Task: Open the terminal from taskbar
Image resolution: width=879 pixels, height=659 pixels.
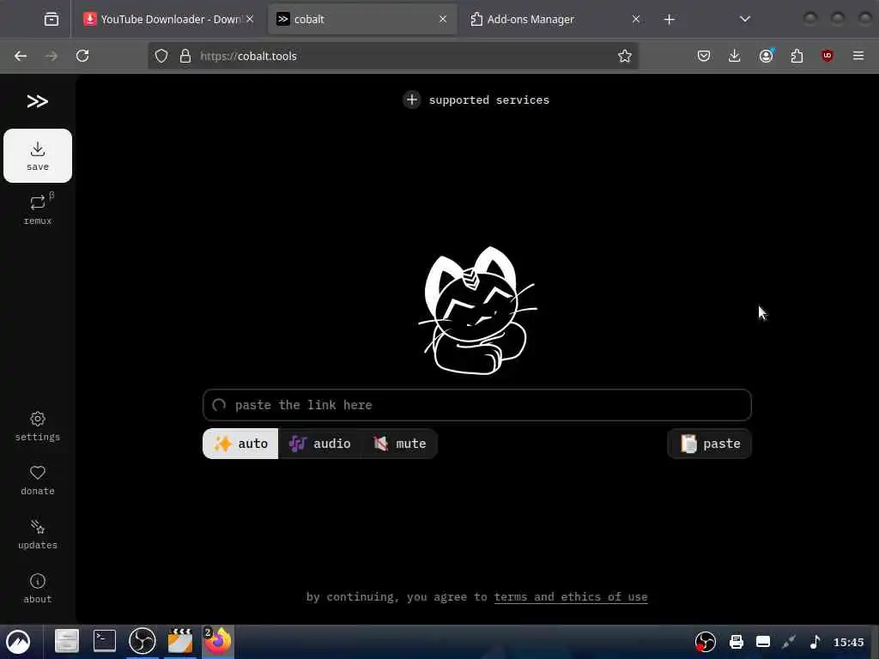Action: (x=104, y=641)
